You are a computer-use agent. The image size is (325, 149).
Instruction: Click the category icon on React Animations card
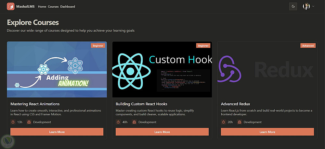(29, 122)
